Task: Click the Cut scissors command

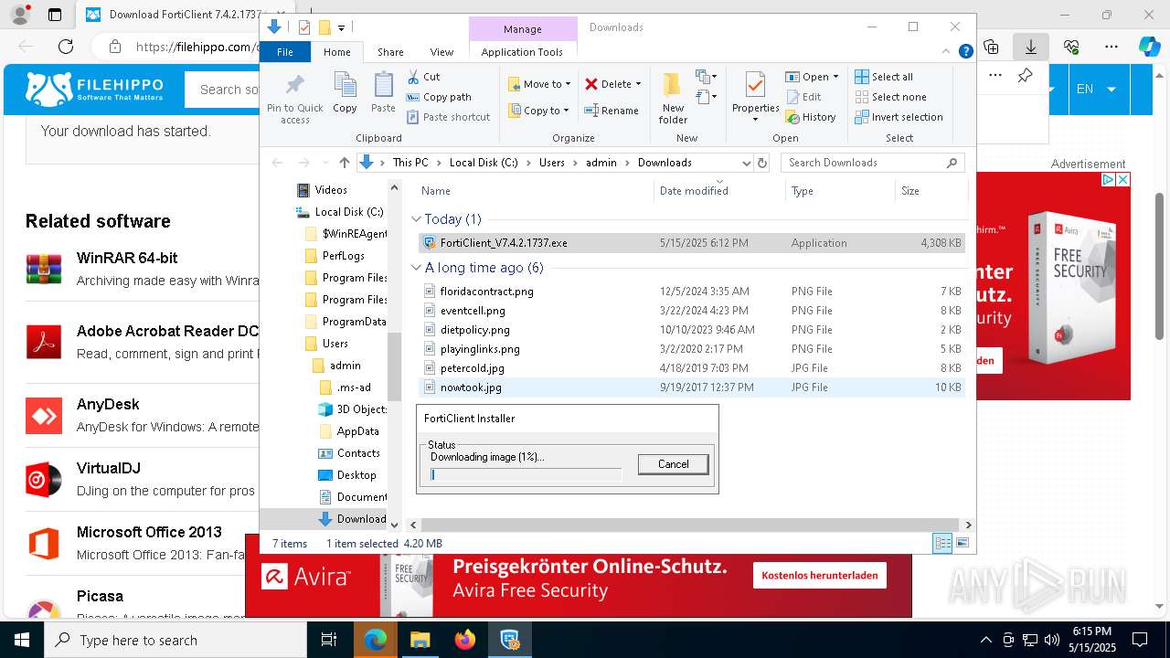Action: (423, 77)
